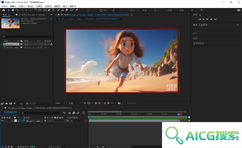Open the resolution dropdown in viewer
The width and height of the screenshot is (242, 148).
click(x=74, y=103)
